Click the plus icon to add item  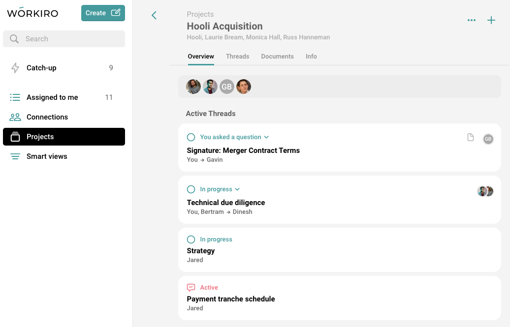[491, 20]
